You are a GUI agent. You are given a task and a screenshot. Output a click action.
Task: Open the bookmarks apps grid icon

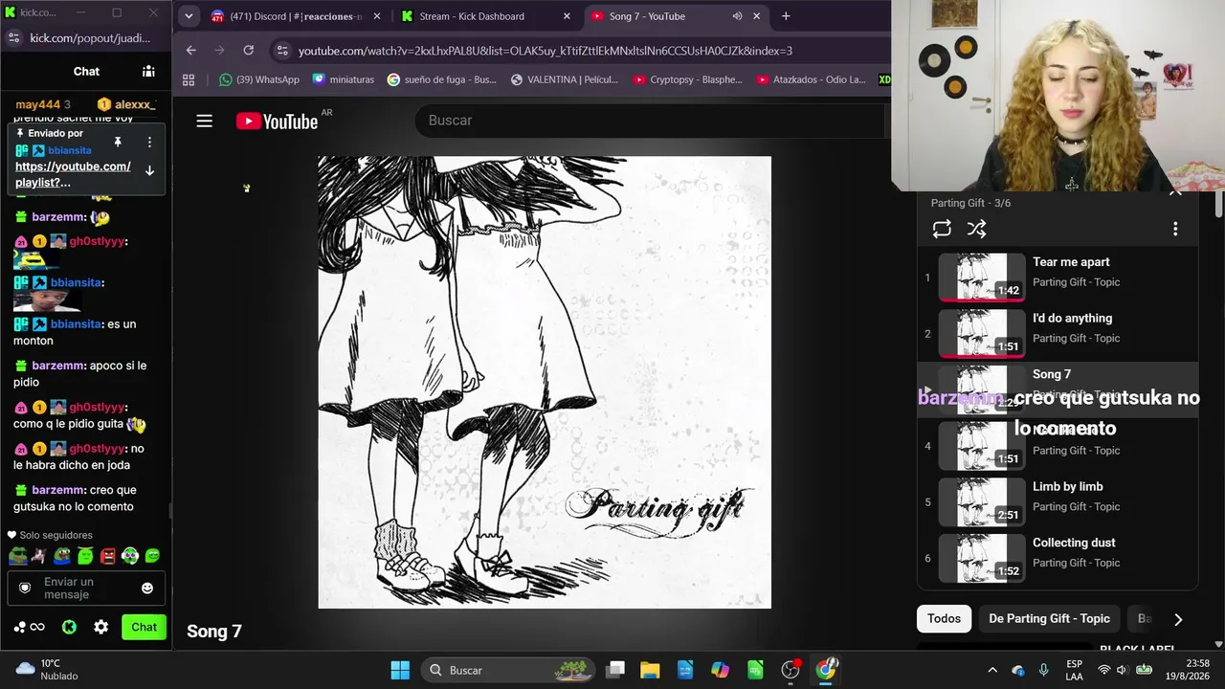coord(189,79)
